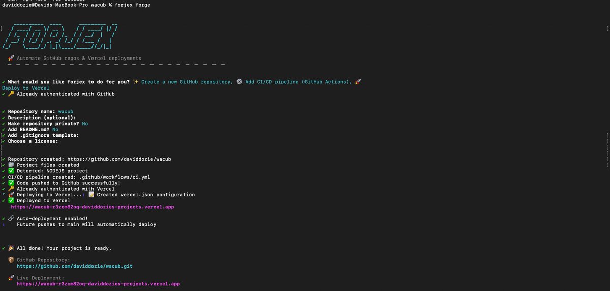Click the 'Create a new GitHub repository,' answer text
Screen dimensions: 610x291
coord(187,82)
